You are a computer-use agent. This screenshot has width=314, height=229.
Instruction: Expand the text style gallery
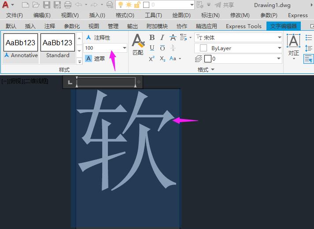click(80, 61)
